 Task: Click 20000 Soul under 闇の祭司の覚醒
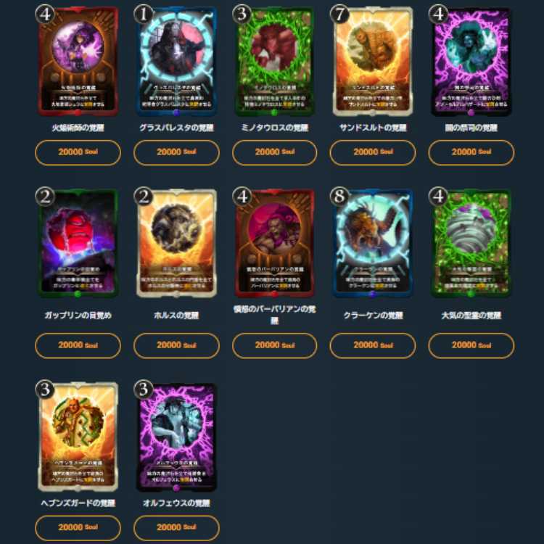471,152
